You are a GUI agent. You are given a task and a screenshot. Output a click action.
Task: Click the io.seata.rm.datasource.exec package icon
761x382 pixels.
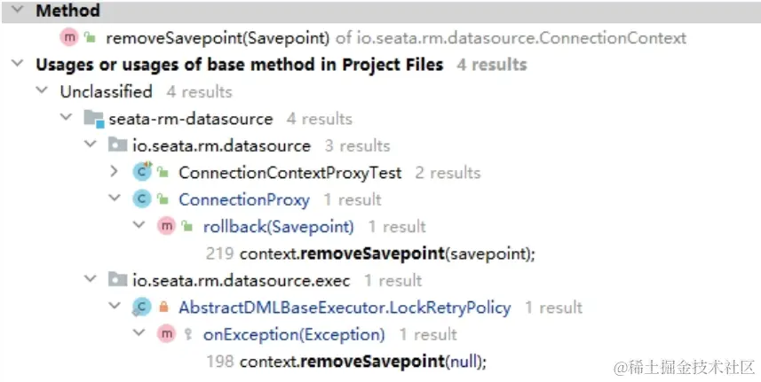(117, 279)
